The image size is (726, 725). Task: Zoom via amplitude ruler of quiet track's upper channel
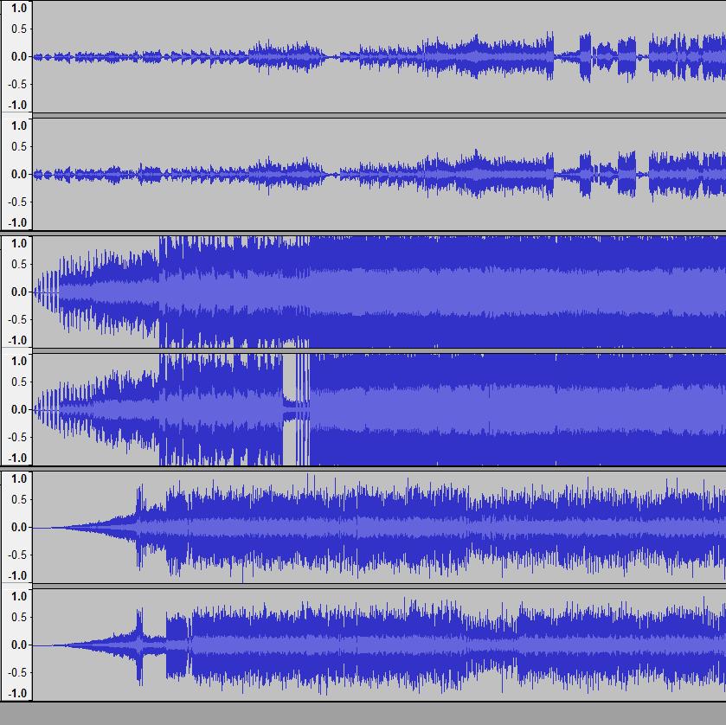click(16, 56)
